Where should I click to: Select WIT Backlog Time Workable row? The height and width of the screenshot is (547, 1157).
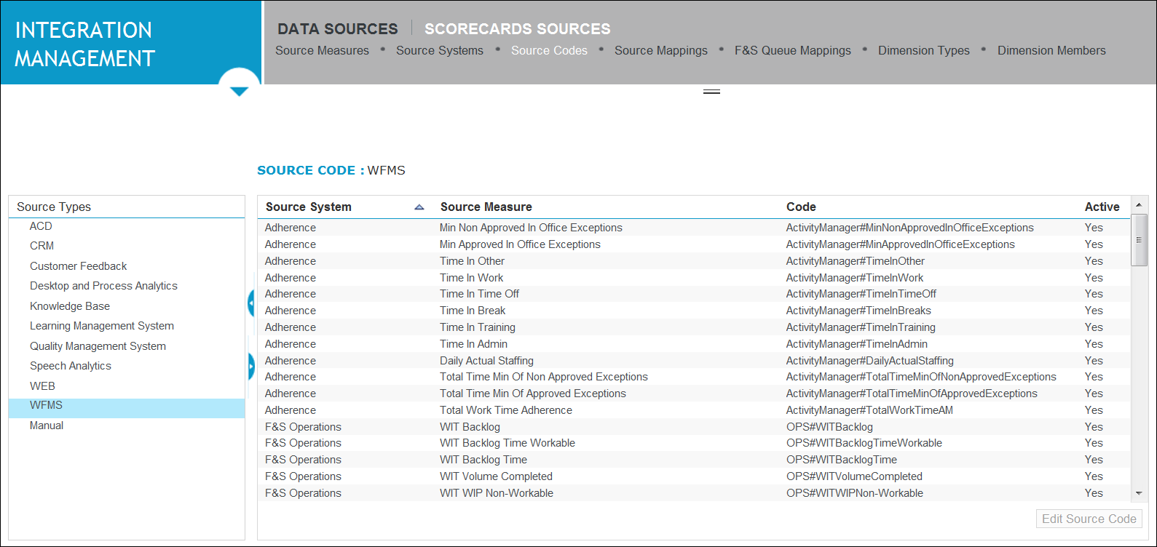pos(694,443)
